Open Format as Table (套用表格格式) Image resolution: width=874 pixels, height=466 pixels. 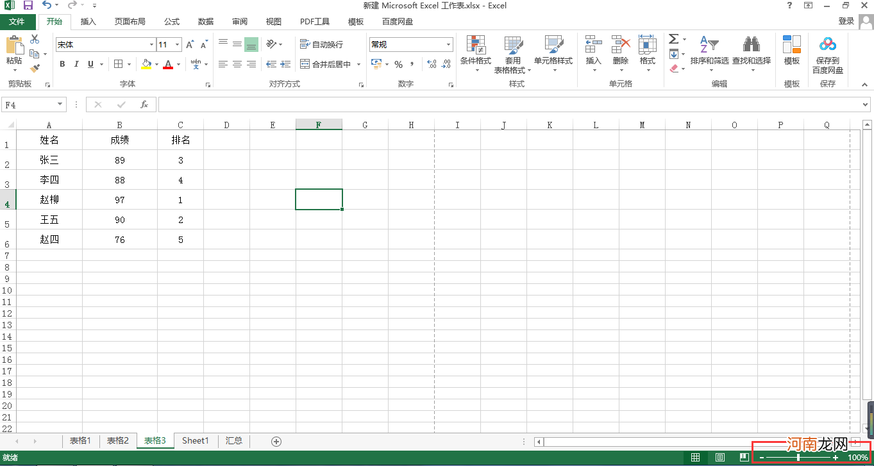click(x=512, y=54)
